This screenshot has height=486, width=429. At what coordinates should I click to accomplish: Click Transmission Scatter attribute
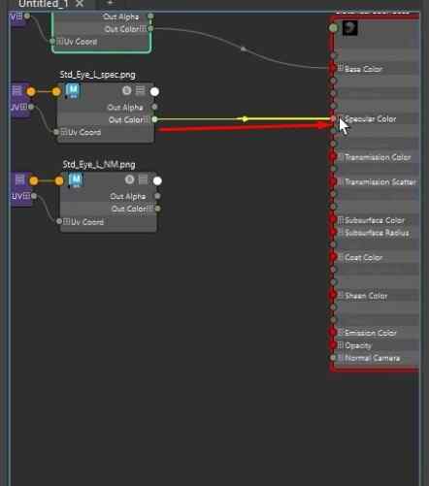coord(380,182)
